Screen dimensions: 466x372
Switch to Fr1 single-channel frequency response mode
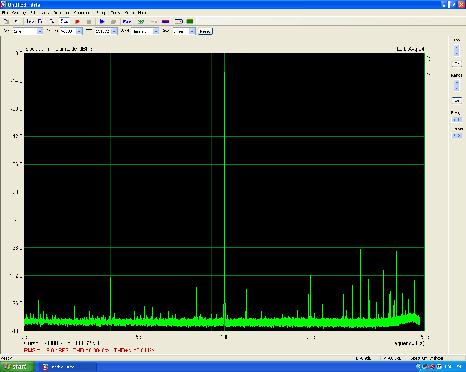[53, 21]
